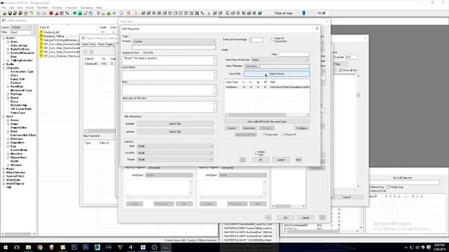Toggle the Visible Only checkbox
The height and width of the screenshot is (252, 449).
[x=388, y=187]
